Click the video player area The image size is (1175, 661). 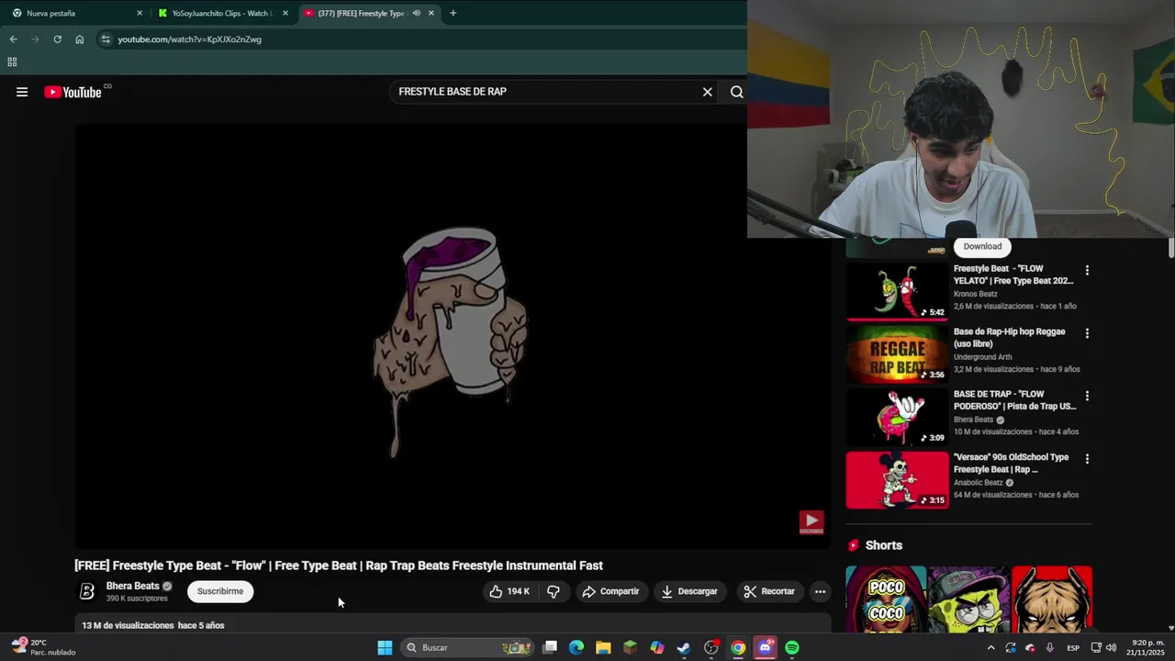tap(453, 337)
